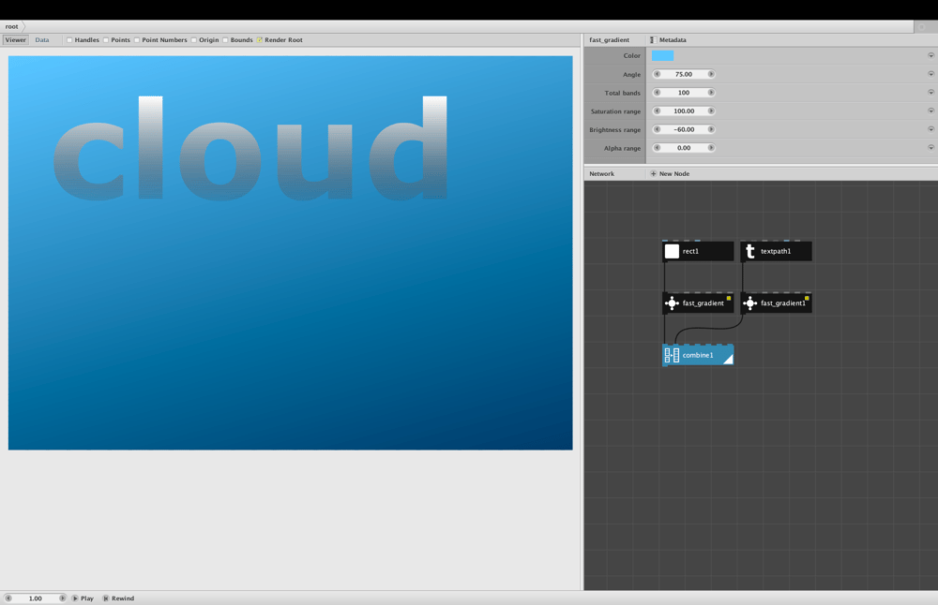Uncheck the Render Root checkbox
938x605 pixels.
pos(260,40)
